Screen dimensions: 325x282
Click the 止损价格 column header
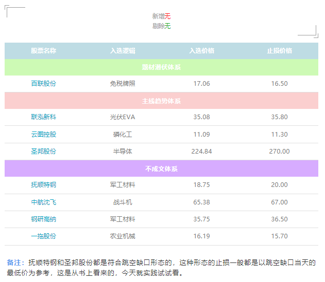pos(279,51)
